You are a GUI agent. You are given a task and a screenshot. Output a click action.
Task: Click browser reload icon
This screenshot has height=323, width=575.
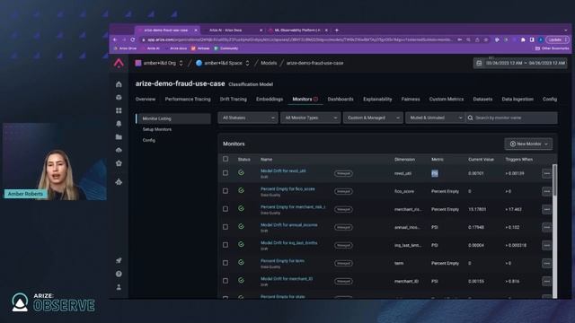133,39
